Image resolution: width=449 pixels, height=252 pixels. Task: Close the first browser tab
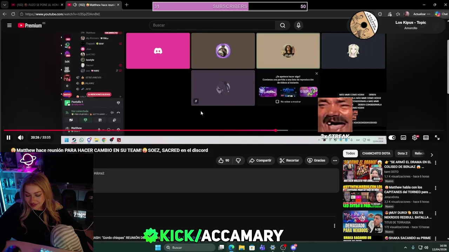pyautogui.click(x=62, y=5)
